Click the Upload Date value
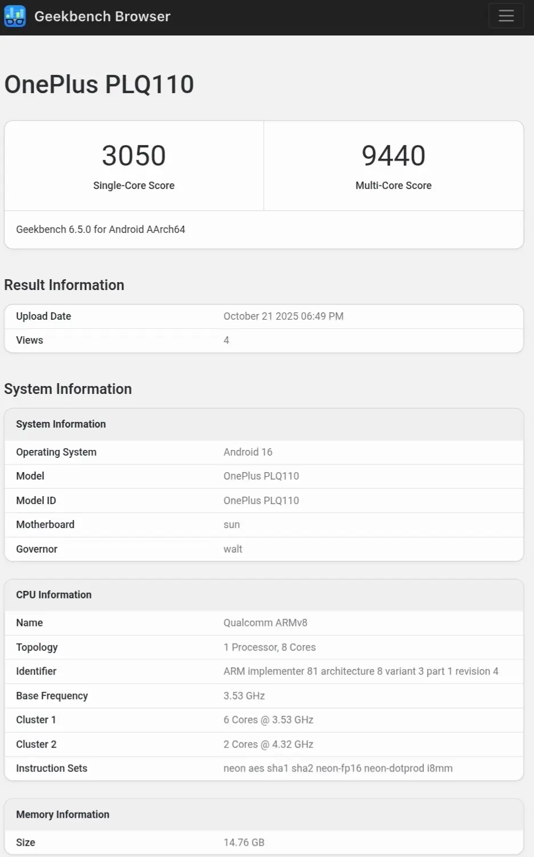The height and width of the screenshot is (857, 534). (283, 316)
